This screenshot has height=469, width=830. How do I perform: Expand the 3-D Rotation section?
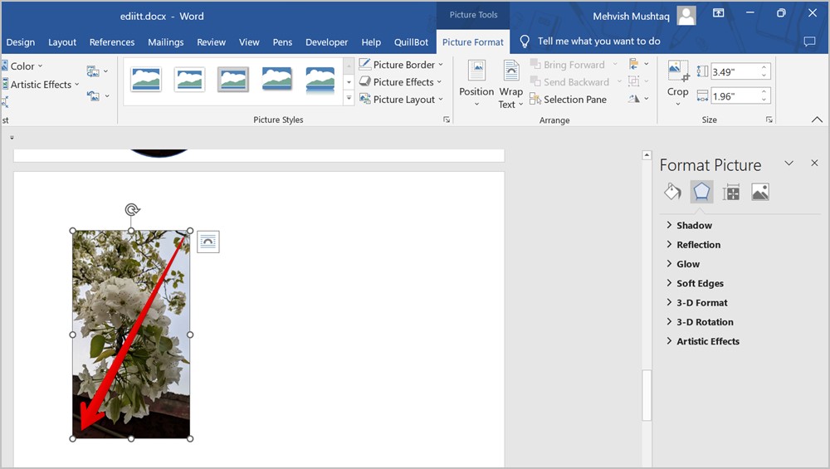(x=705, y=322)
